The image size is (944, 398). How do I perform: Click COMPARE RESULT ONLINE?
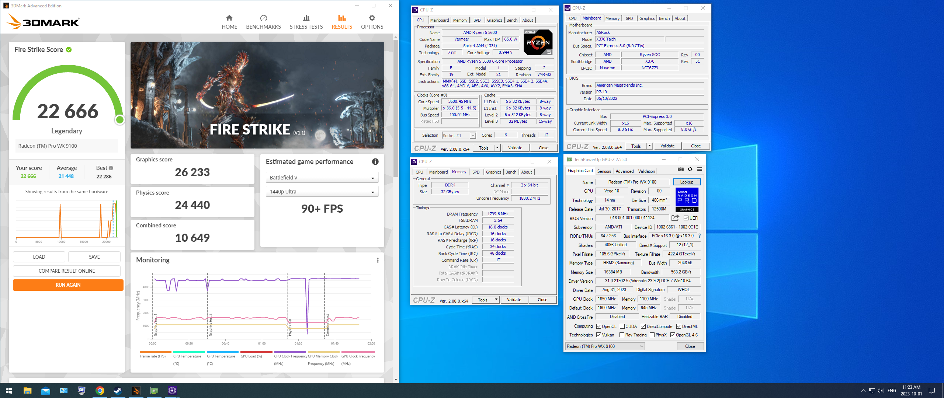click(x=67, y=271)
